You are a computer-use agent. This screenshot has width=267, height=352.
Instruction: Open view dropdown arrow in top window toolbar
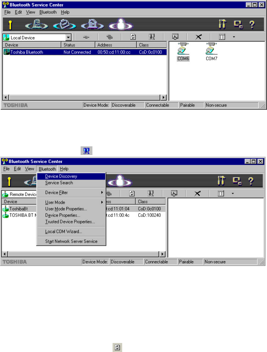[x=234, y=37]
